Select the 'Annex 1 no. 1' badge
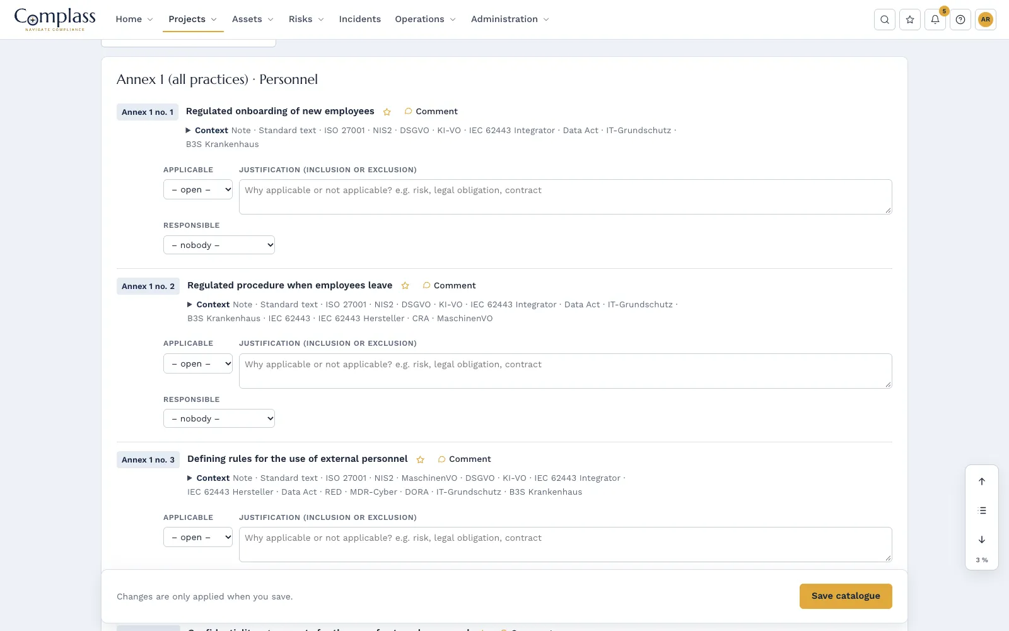Viewport: 1009px width, 631px height. pos(148,112)
